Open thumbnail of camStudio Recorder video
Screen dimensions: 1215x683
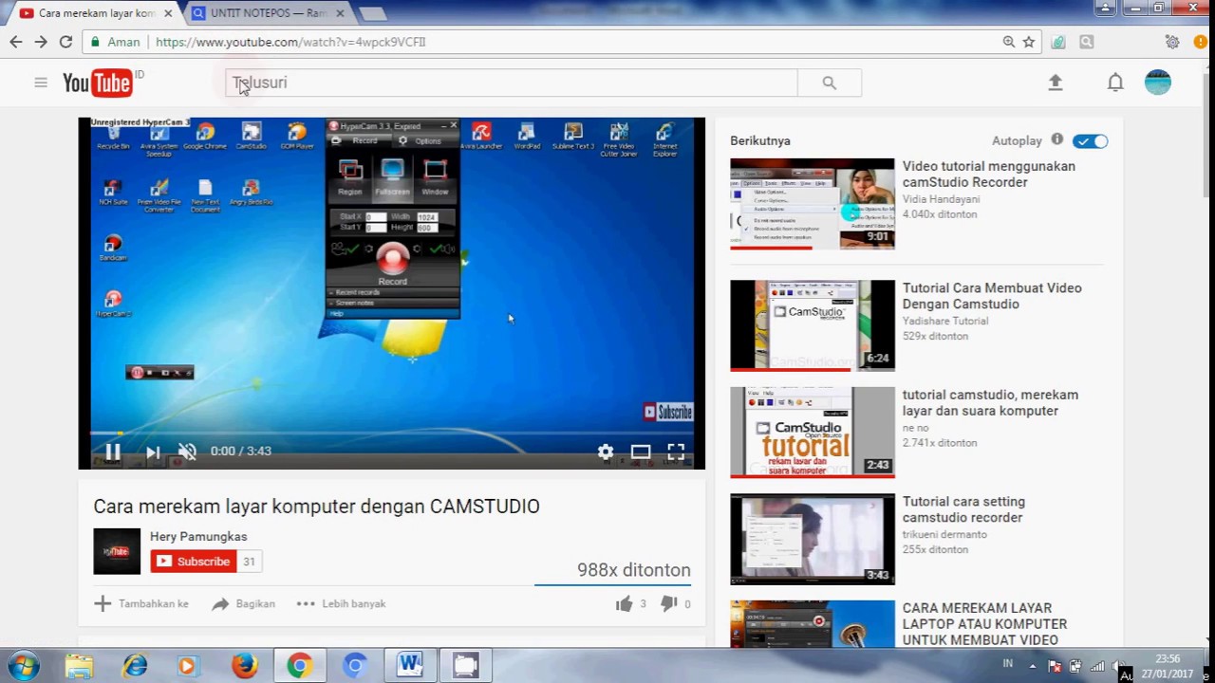[x=813, y=204]
